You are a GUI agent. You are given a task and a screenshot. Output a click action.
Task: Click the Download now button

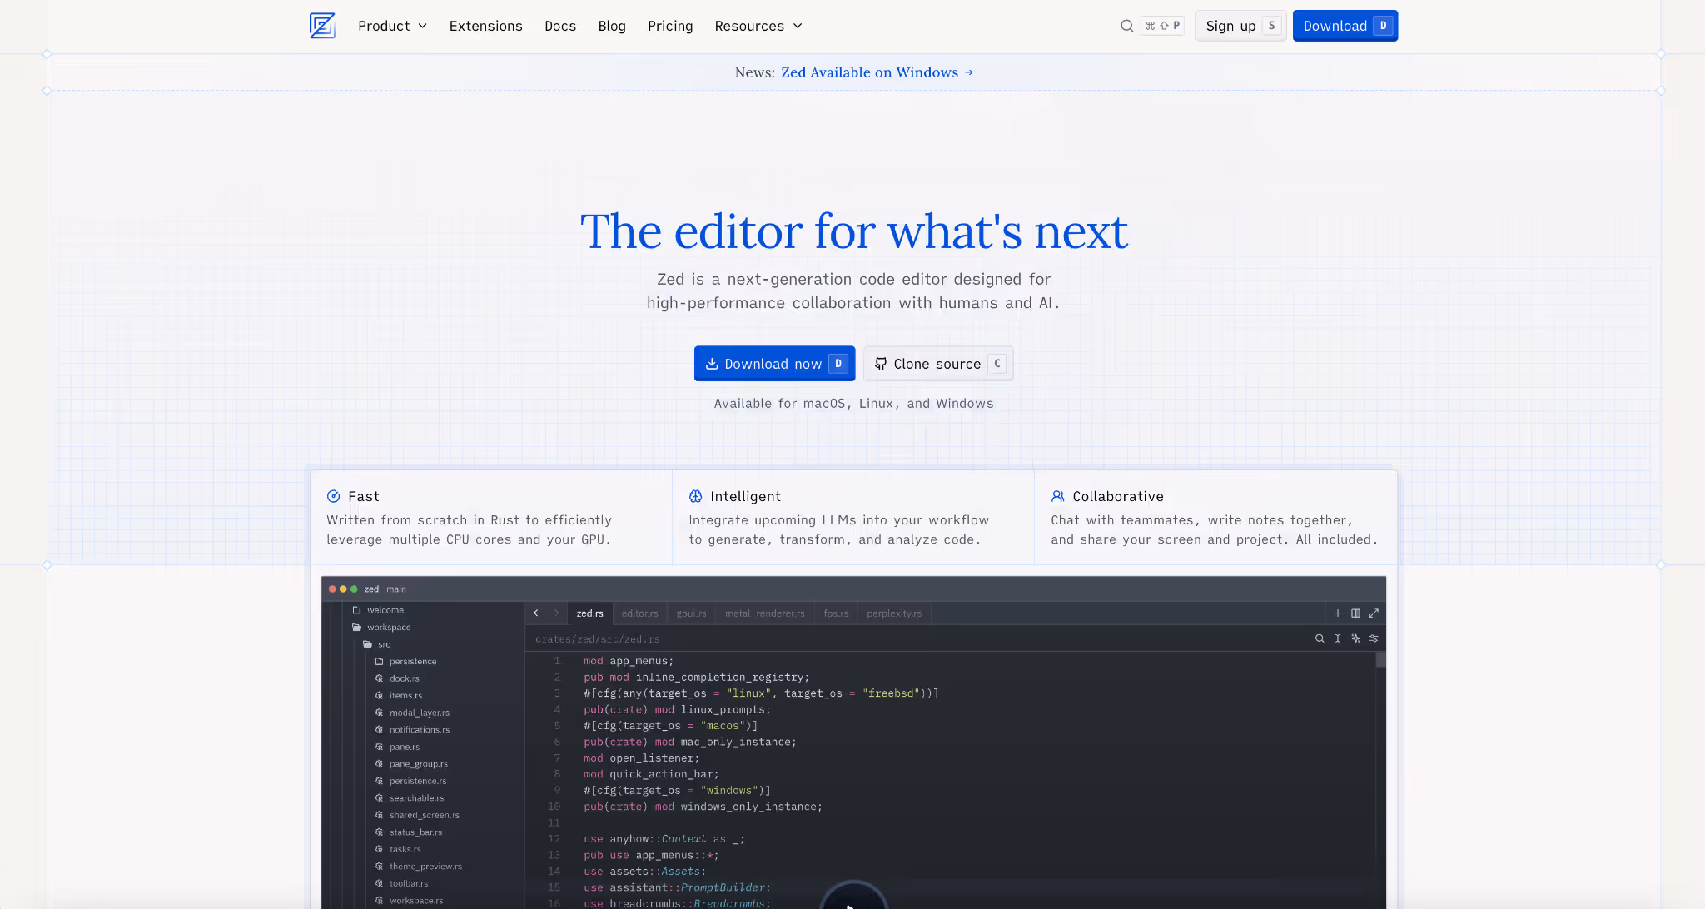(774, 364)
